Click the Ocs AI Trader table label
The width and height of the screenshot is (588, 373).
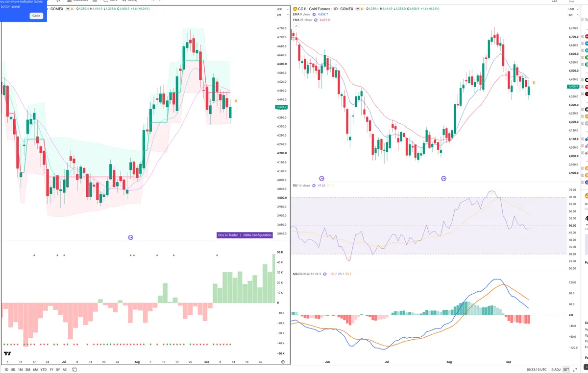coord(228,235)
